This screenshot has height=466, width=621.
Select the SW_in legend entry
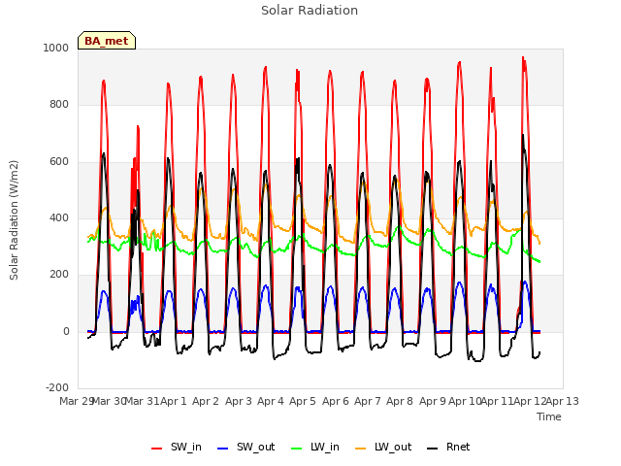tap(177, 447)
